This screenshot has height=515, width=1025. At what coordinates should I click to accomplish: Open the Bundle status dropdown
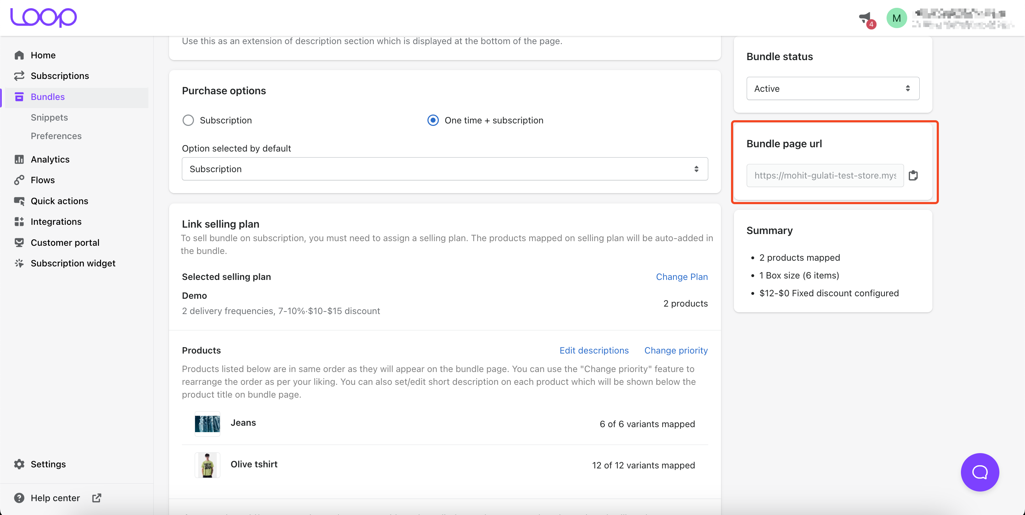coord(832,88)
